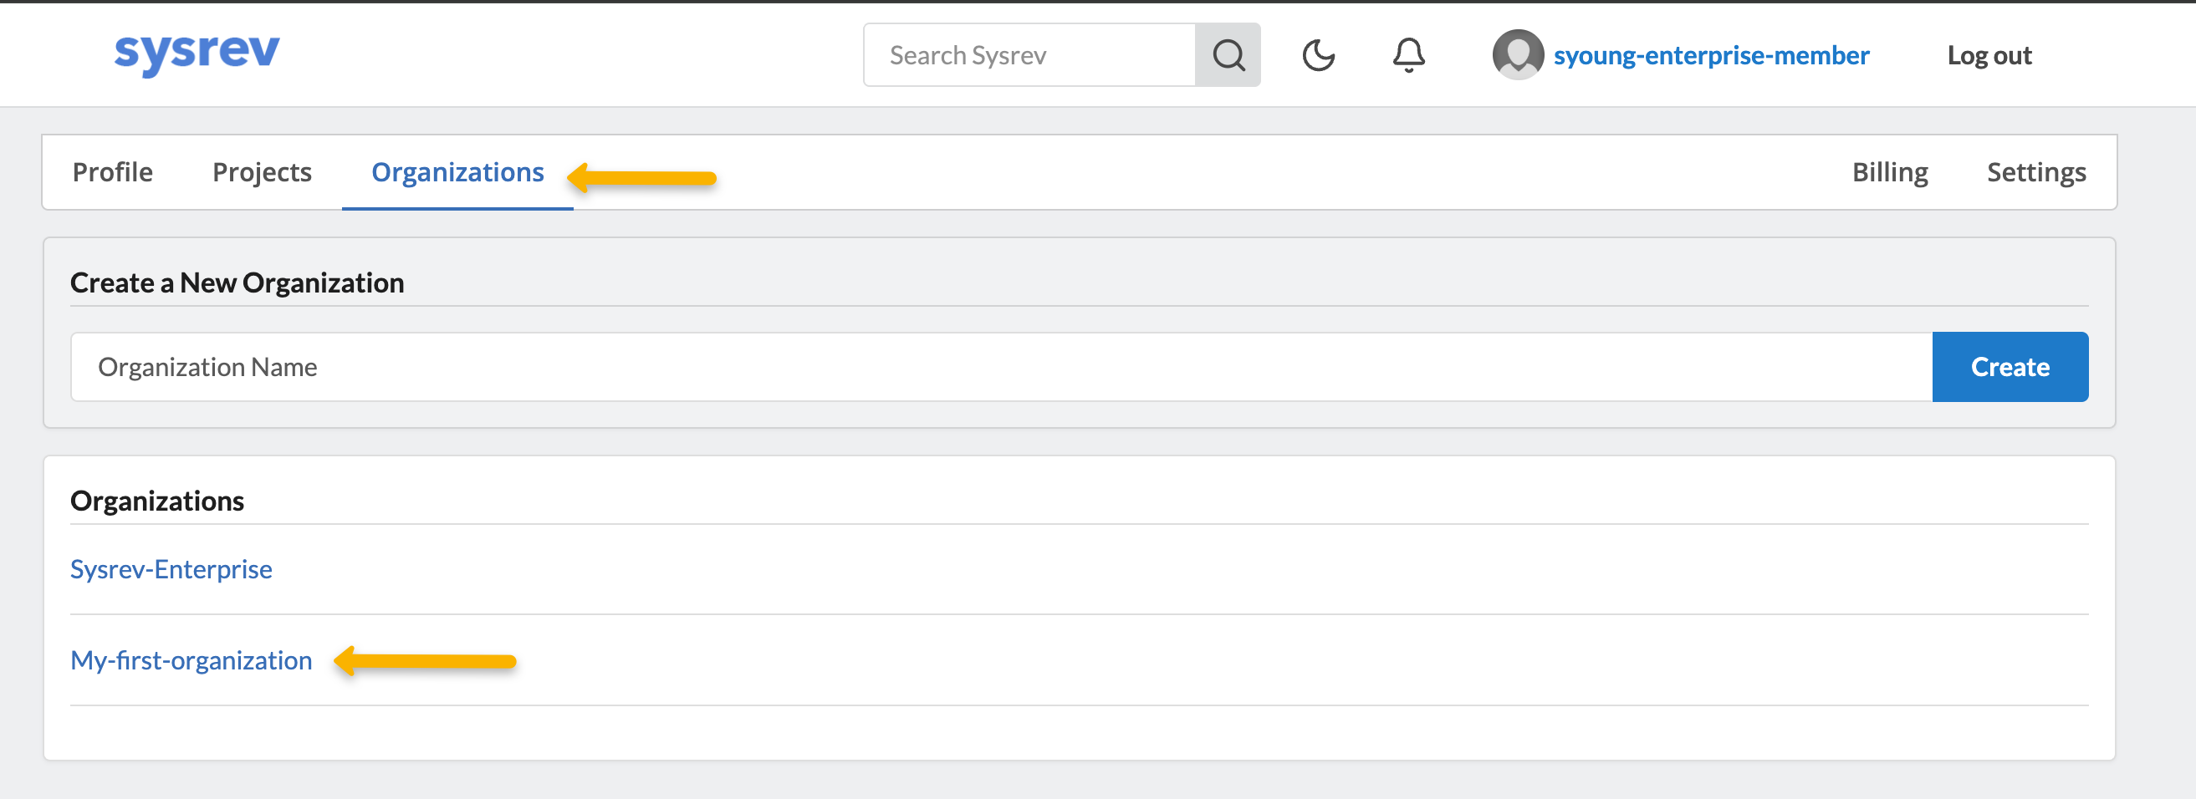Open the Settings tab
This screenshot has width=2196, height=799.
2035,172
